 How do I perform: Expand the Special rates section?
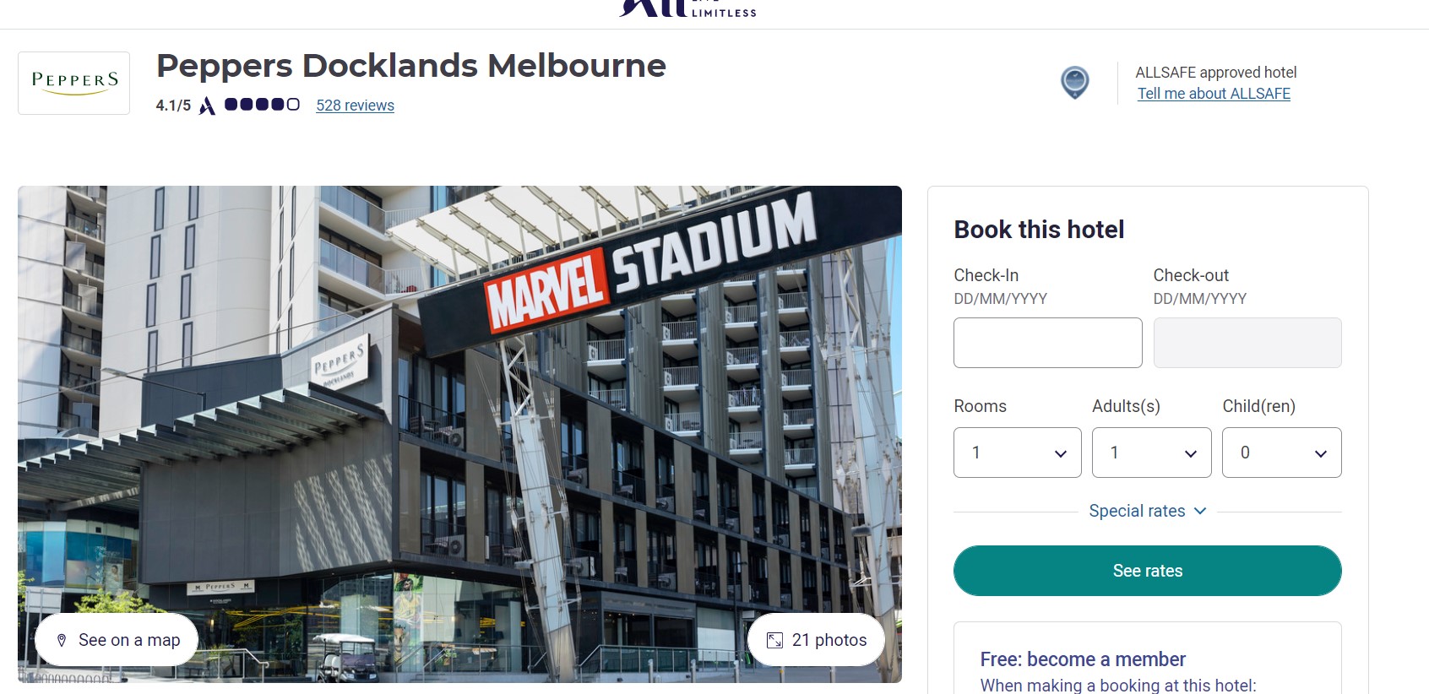tap(1147, 511)
